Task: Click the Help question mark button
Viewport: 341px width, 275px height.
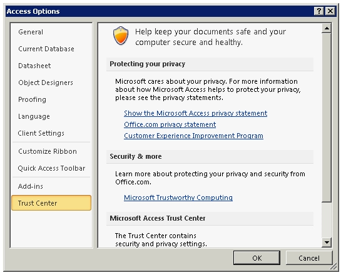Action: click(x=319, y=11)
